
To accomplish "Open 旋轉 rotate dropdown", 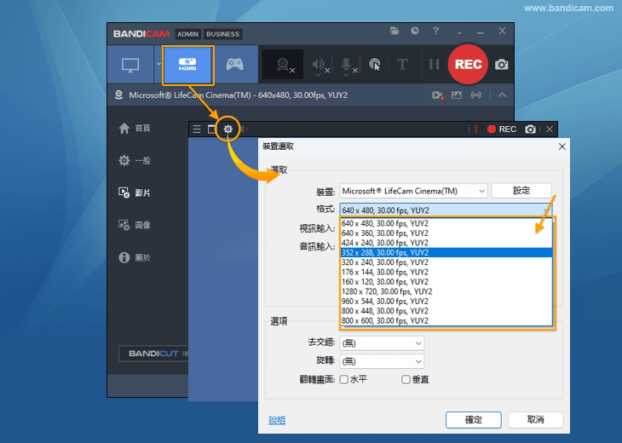I will [382, 361].
